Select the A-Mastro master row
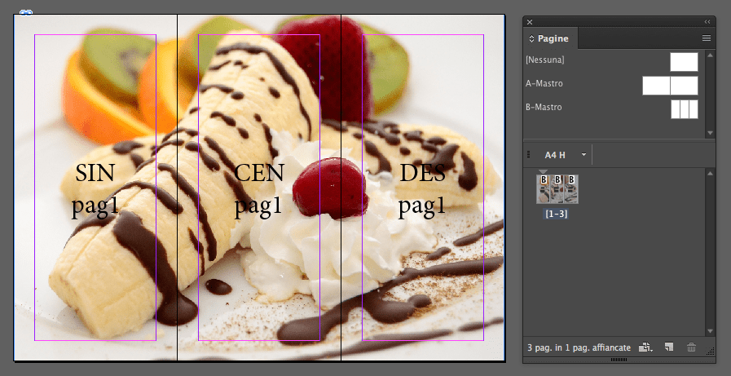The image size is (731, 376). [x=614, y=84]
